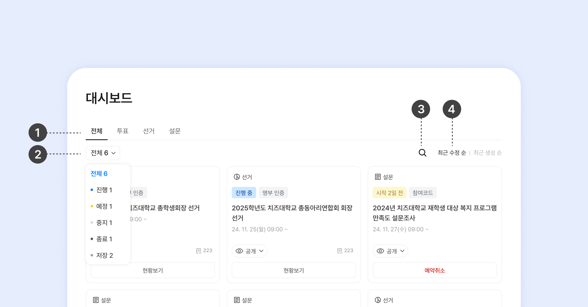
Task: Click election icon on middle card
Action: pyautogui.click(x=237, y=177)
